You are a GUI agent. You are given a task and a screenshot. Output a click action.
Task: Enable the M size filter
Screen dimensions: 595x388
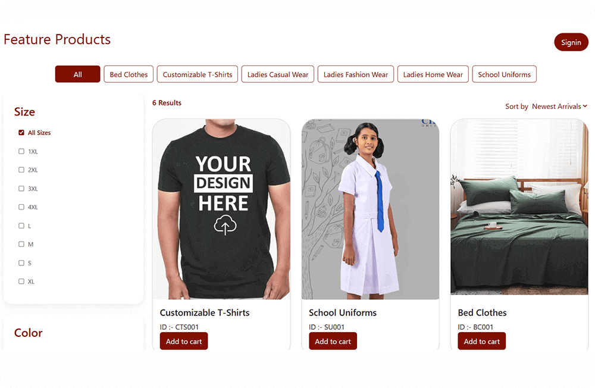pyautogui.click(x=21, y=245)
